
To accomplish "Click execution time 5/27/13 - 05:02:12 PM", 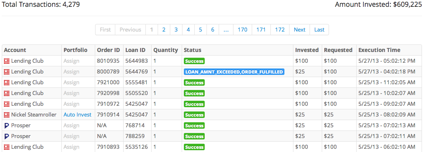I will (387, 61).
